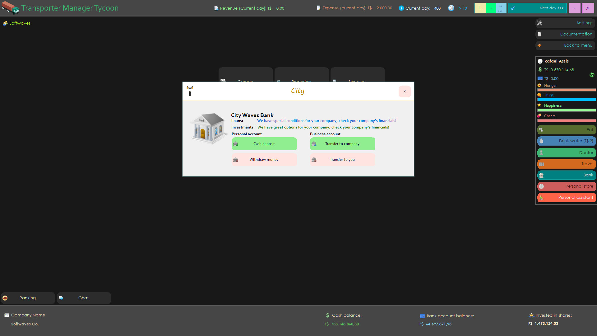Click the Happiness progress bar

[x=566, y=110]
